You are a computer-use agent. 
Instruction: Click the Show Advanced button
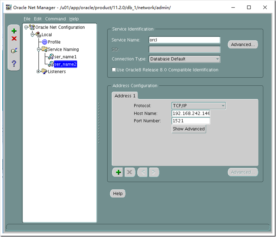coord(189,129)
